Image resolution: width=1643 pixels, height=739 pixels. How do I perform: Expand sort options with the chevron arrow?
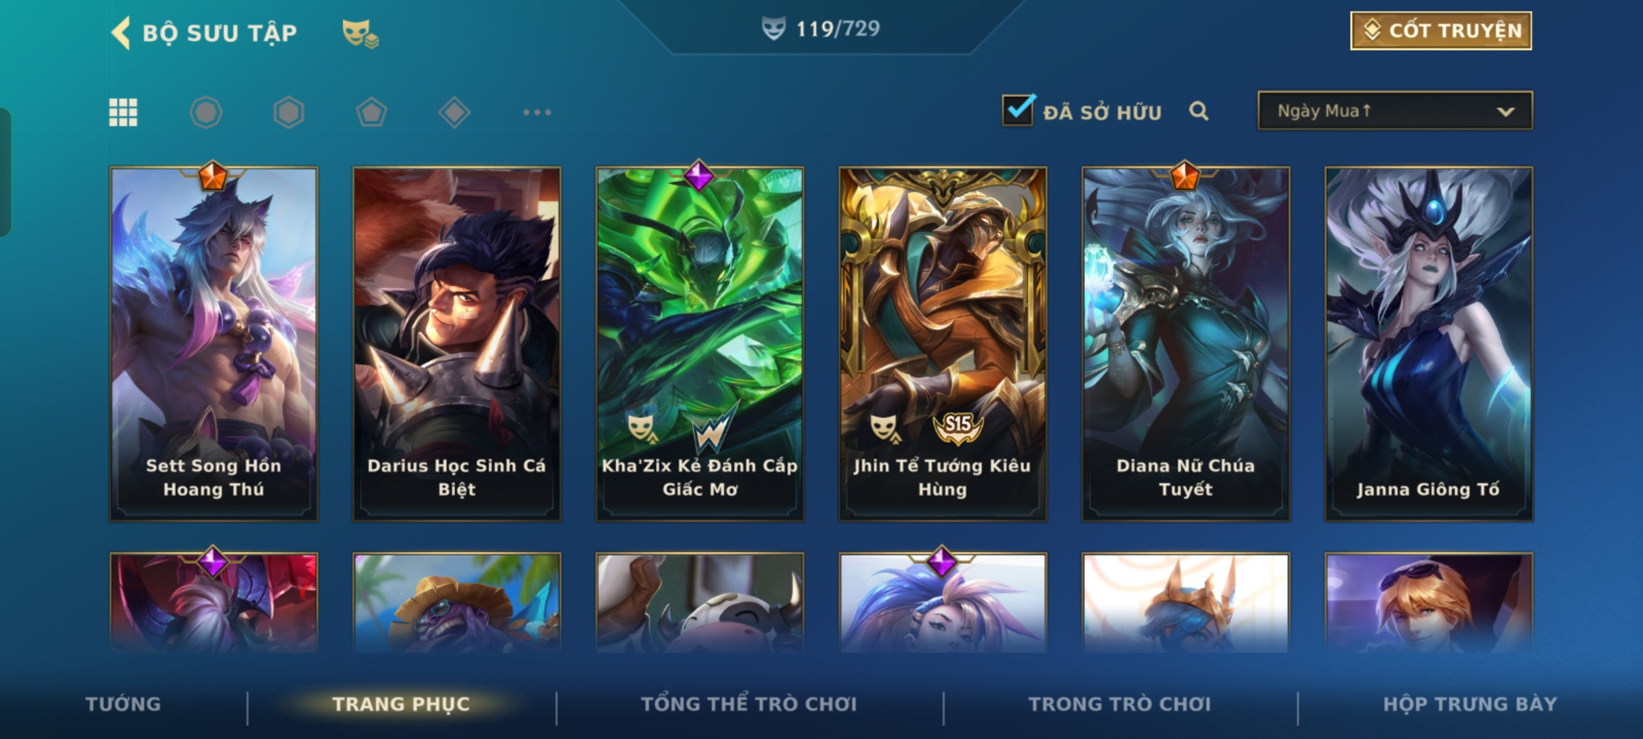click(x=1505, y=112)
